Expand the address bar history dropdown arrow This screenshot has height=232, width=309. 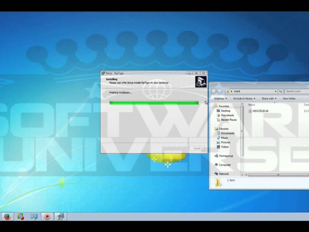(x=275, y=91)
